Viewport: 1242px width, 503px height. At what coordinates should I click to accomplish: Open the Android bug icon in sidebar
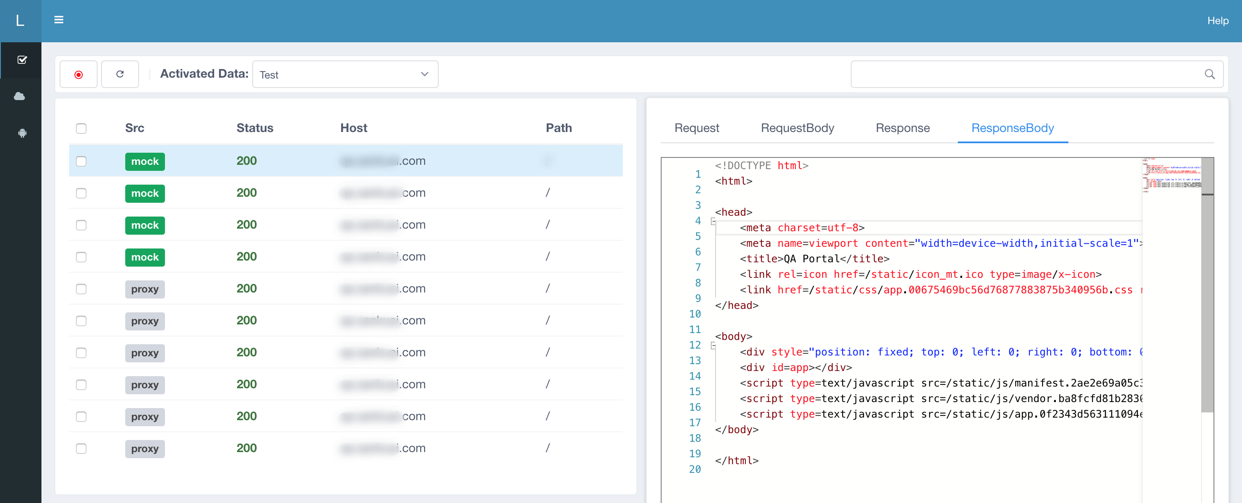(x=22, y=133)
